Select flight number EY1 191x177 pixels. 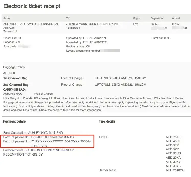pos(136,24)
